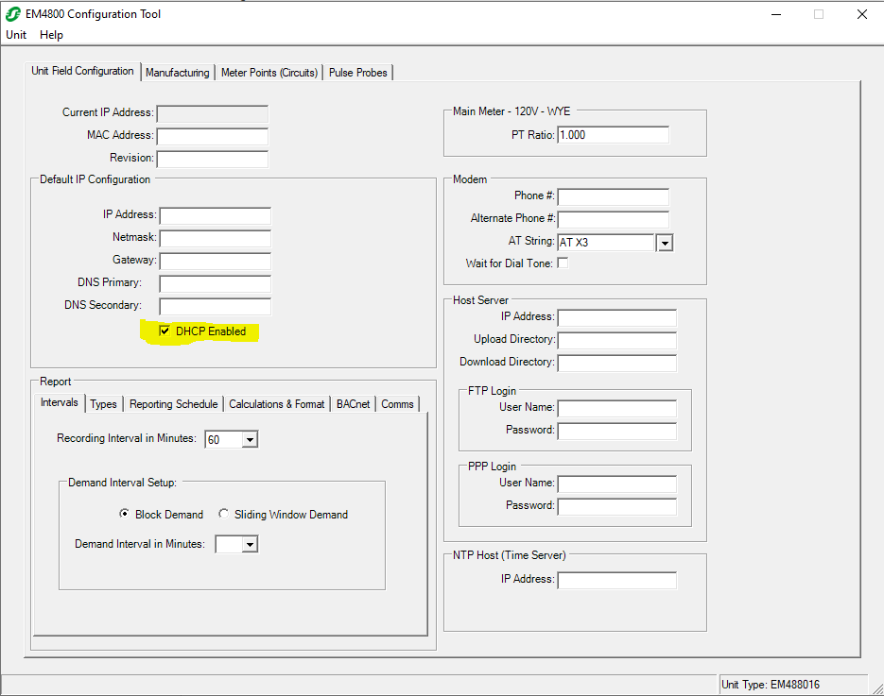Click FTP Login Password field
Image resolution: width=884 pixels, height=696 pixels.
coord(616,431)
